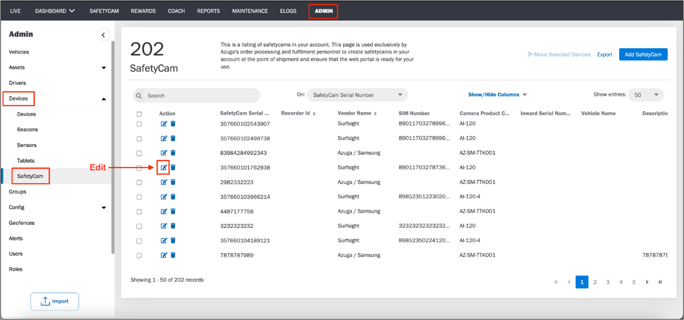The image size is (684, 320).
Task: Expand the Config sidebar section
Action: pyautogui.click(x=104, y=207)
